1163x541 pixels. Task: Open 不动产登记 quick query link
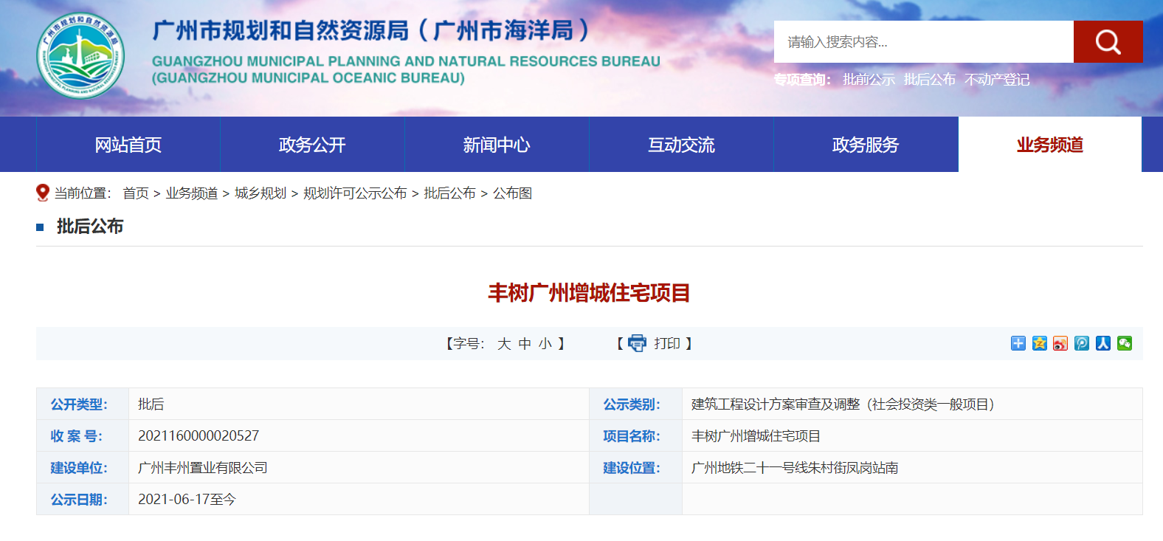[x=997, y=80]
